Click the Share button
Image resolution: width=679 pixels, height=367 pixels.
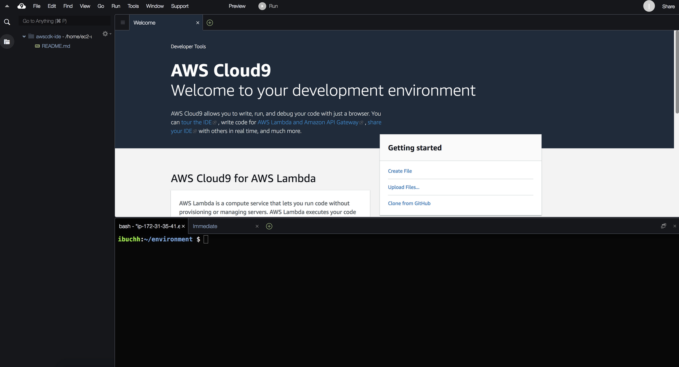pyautogui.click(x=668, y=6)
